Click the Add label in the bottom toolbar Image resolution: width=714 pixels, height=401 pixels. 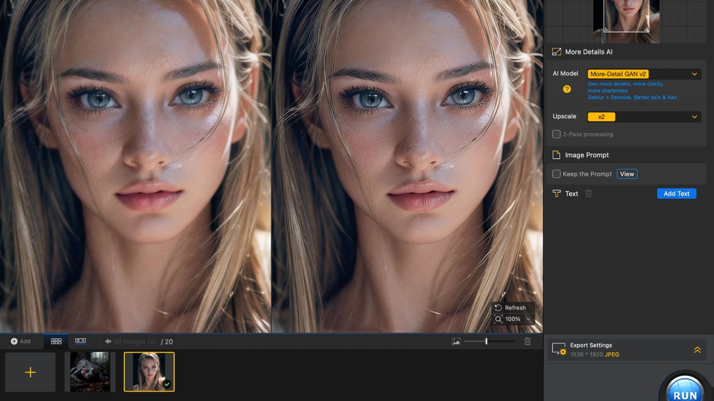25,341
